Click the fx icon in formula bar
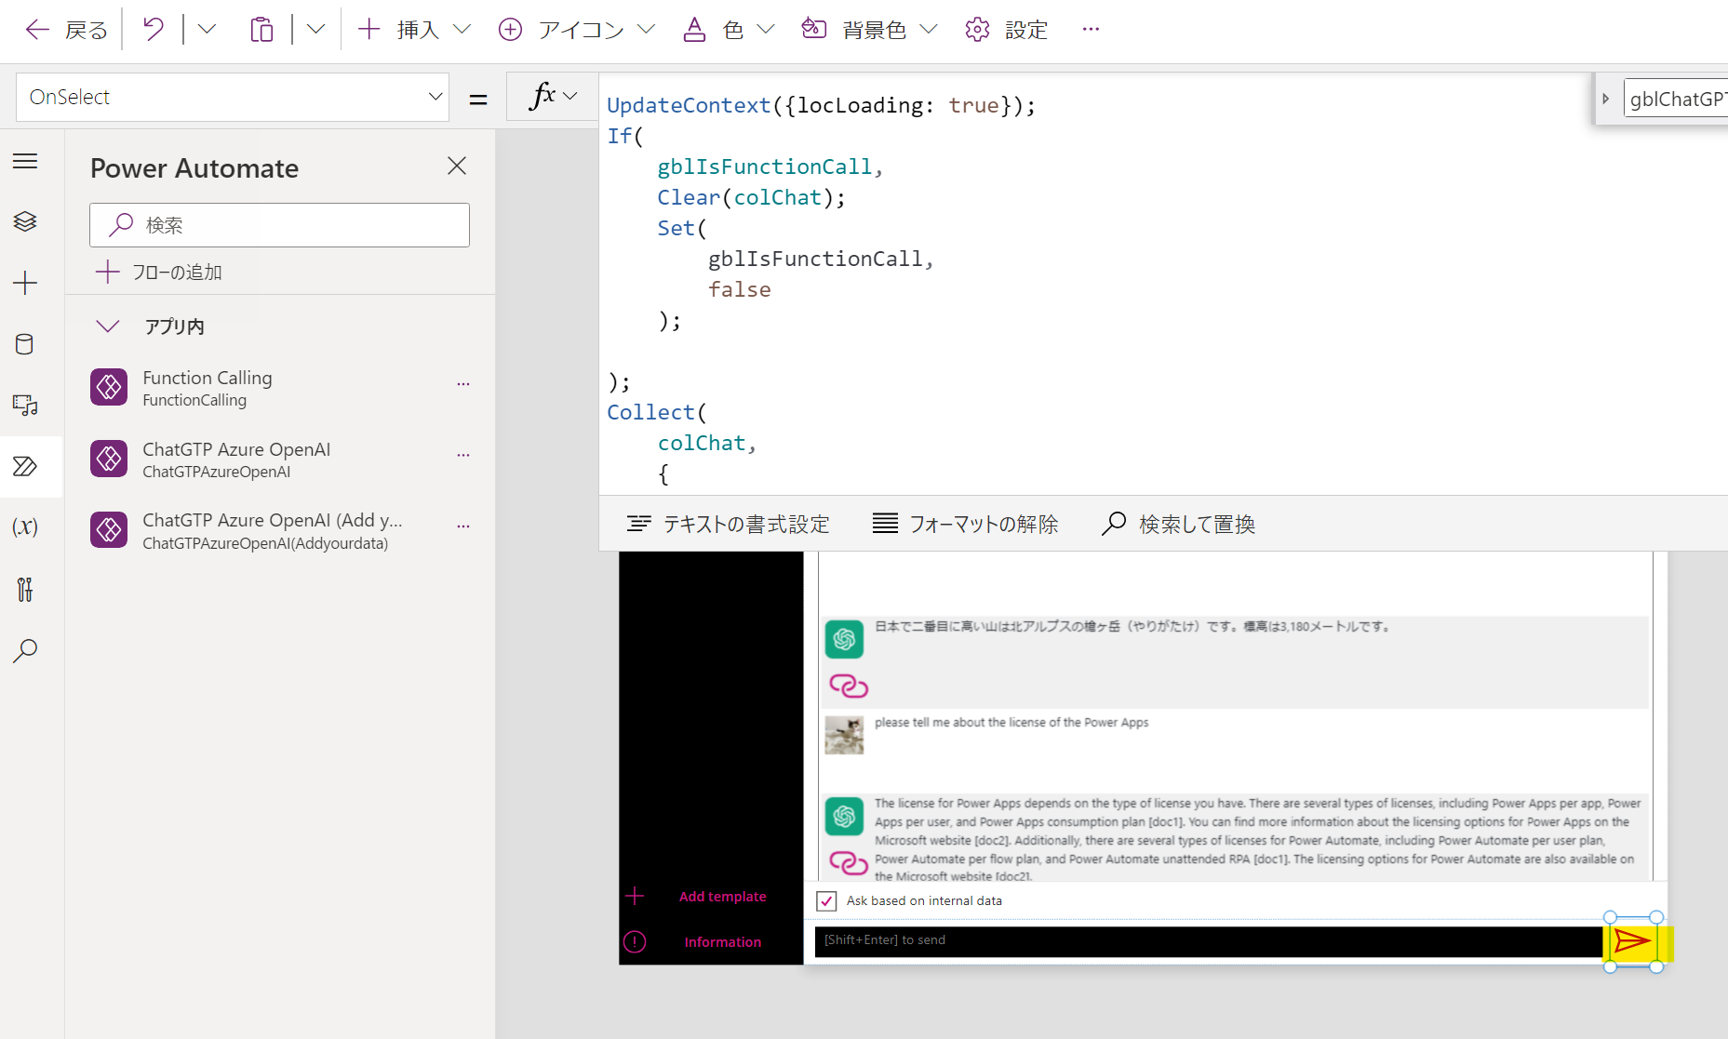Screen dimensions: 1728x1039 pos(544,96)
